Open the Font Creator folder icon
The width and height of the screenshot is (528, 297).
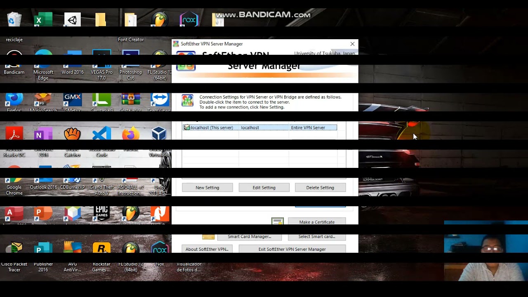click(130, 20)
